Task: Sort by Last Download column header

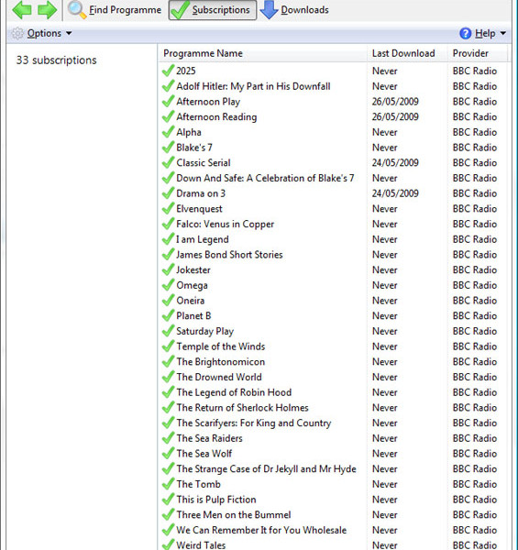Action: pos(407,53)
